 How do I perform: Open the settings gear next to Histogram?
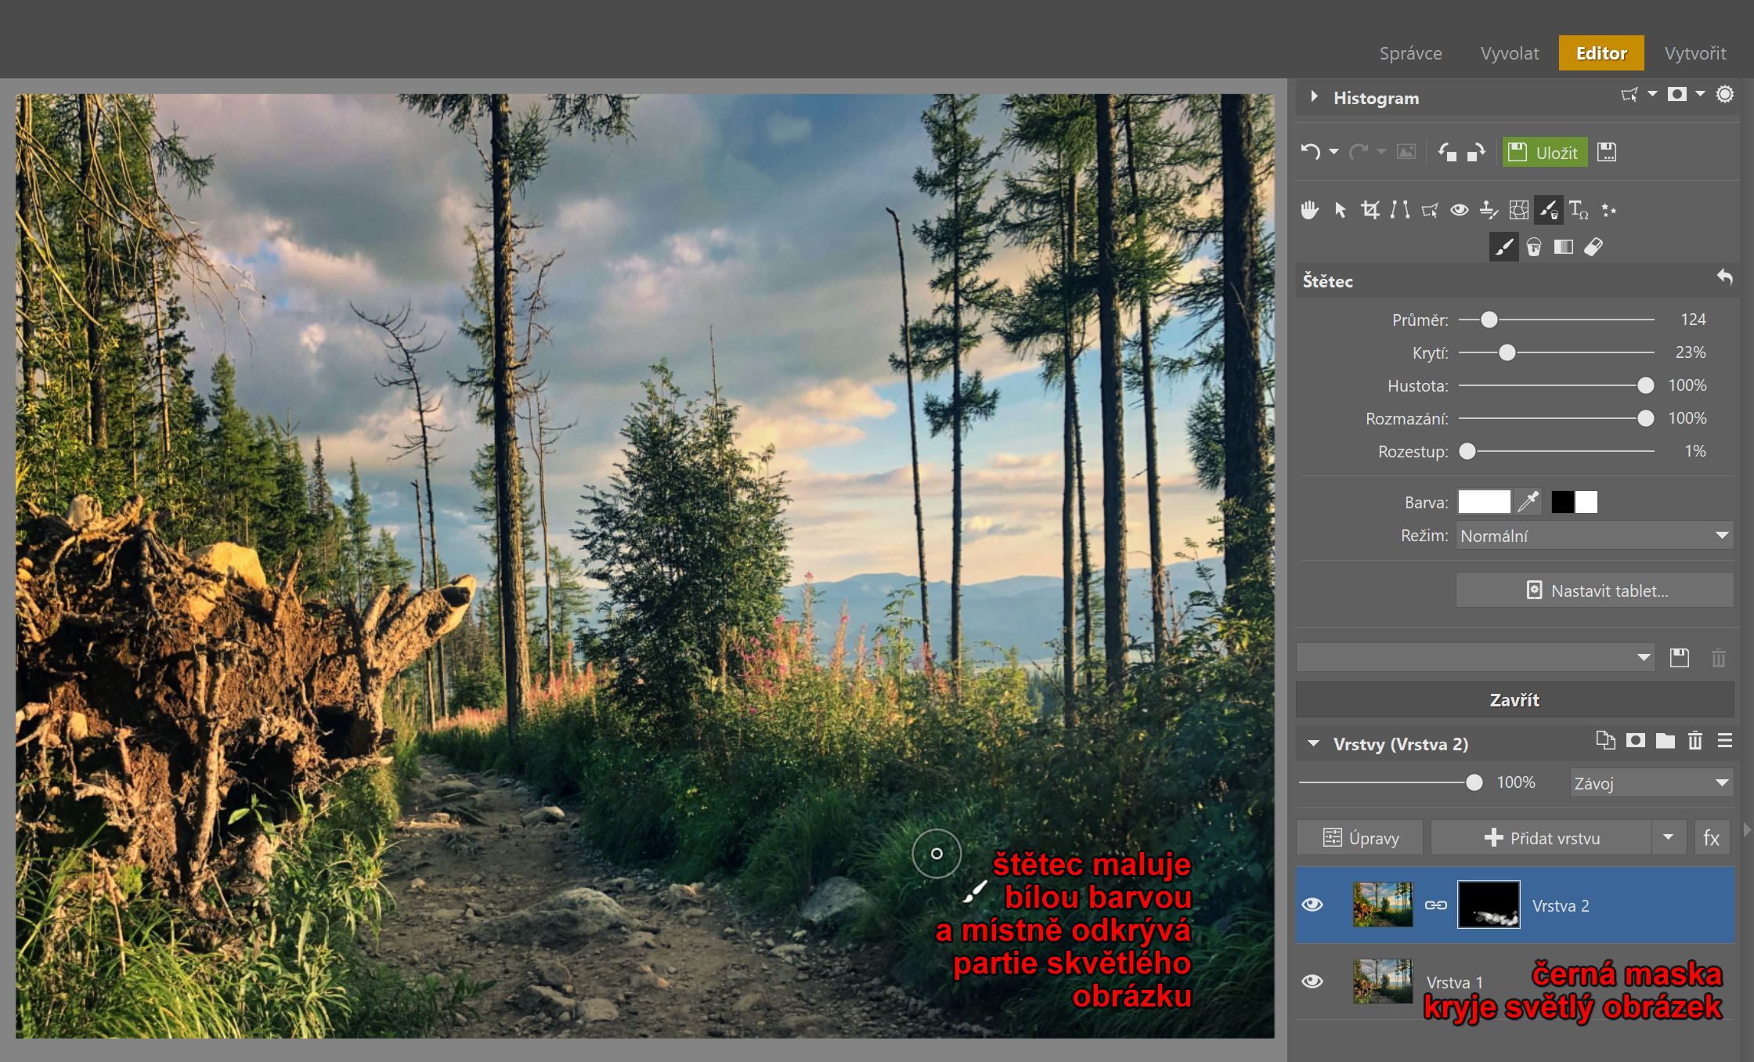(1725, 95)
